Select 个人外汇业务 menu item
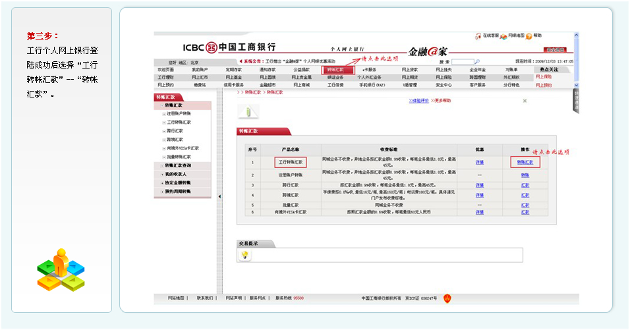The width and height of the screenshot is (630, 330). (369, 78)
